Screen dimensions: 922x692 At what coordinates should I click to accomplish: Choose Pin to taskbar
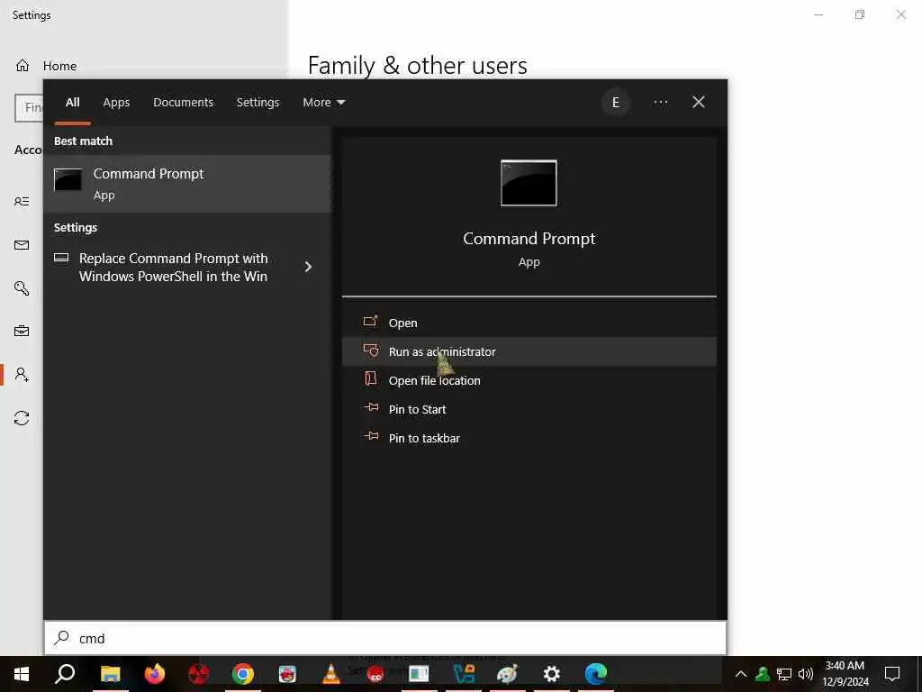pos(529,438)
